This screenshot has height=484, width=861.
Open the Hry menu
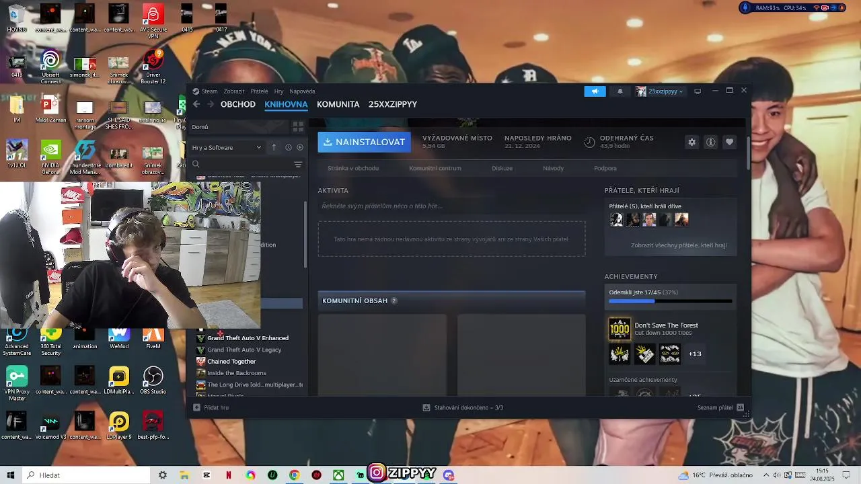coord(278,91)
